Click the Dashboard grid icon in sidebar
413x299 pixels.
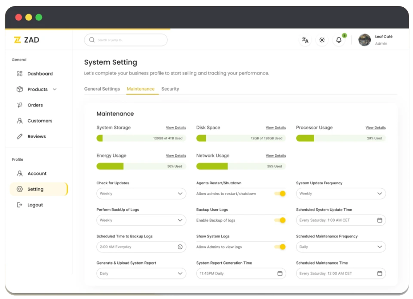[20, 74]
